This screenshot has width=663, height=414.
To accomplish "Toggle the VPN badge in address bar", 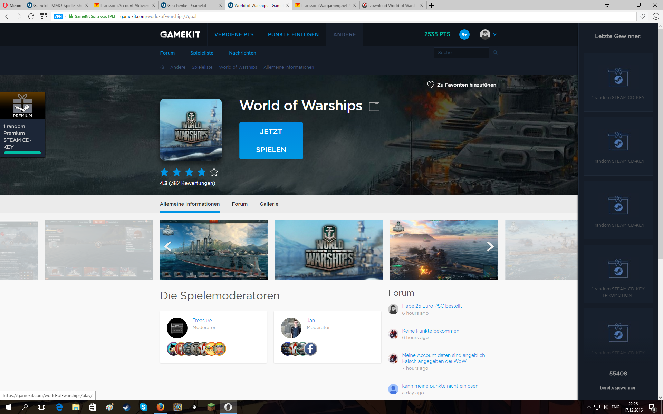I will 58,16.
